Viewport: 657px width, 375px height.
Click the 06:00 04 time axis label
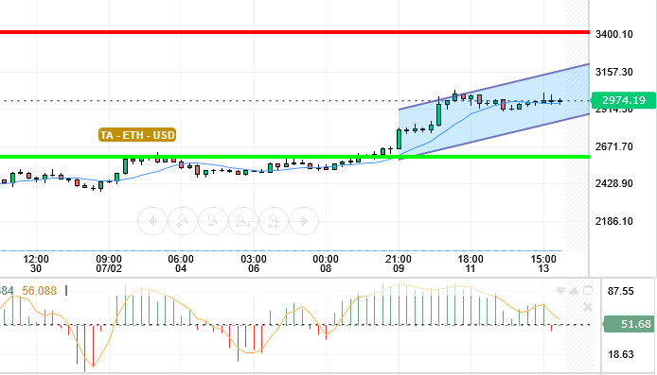pos(181,264)
